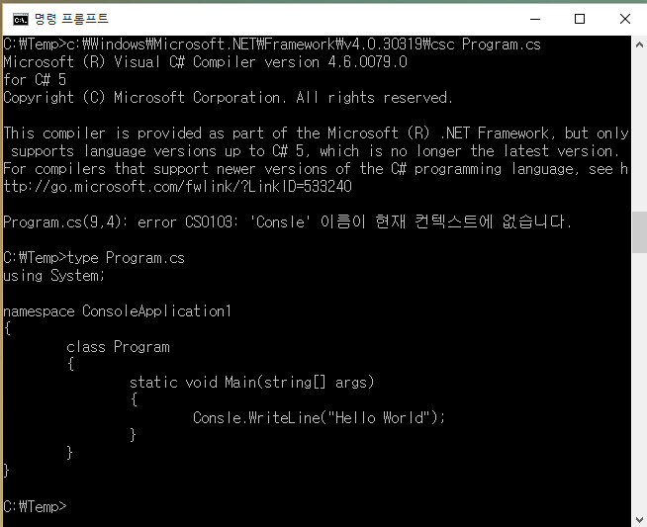Click the Consle.WriteLine code line
The image size is (647, 527).
pos(319,417)
